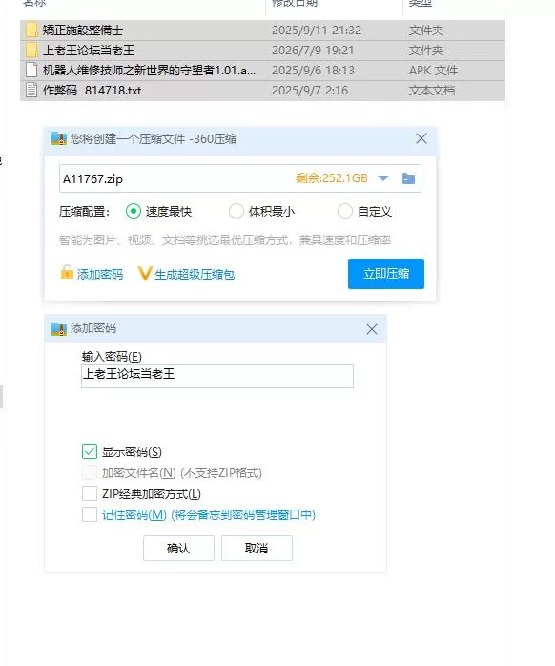Image resolution: width=555 pixels, height=666 pixels.
Task: Click the 生成超级压缩包 link
Action: click(x=186, y=274)
